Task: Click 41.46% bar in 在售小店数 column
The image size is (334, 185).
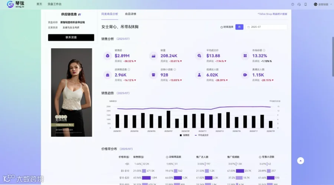Action: coord(271,178)
